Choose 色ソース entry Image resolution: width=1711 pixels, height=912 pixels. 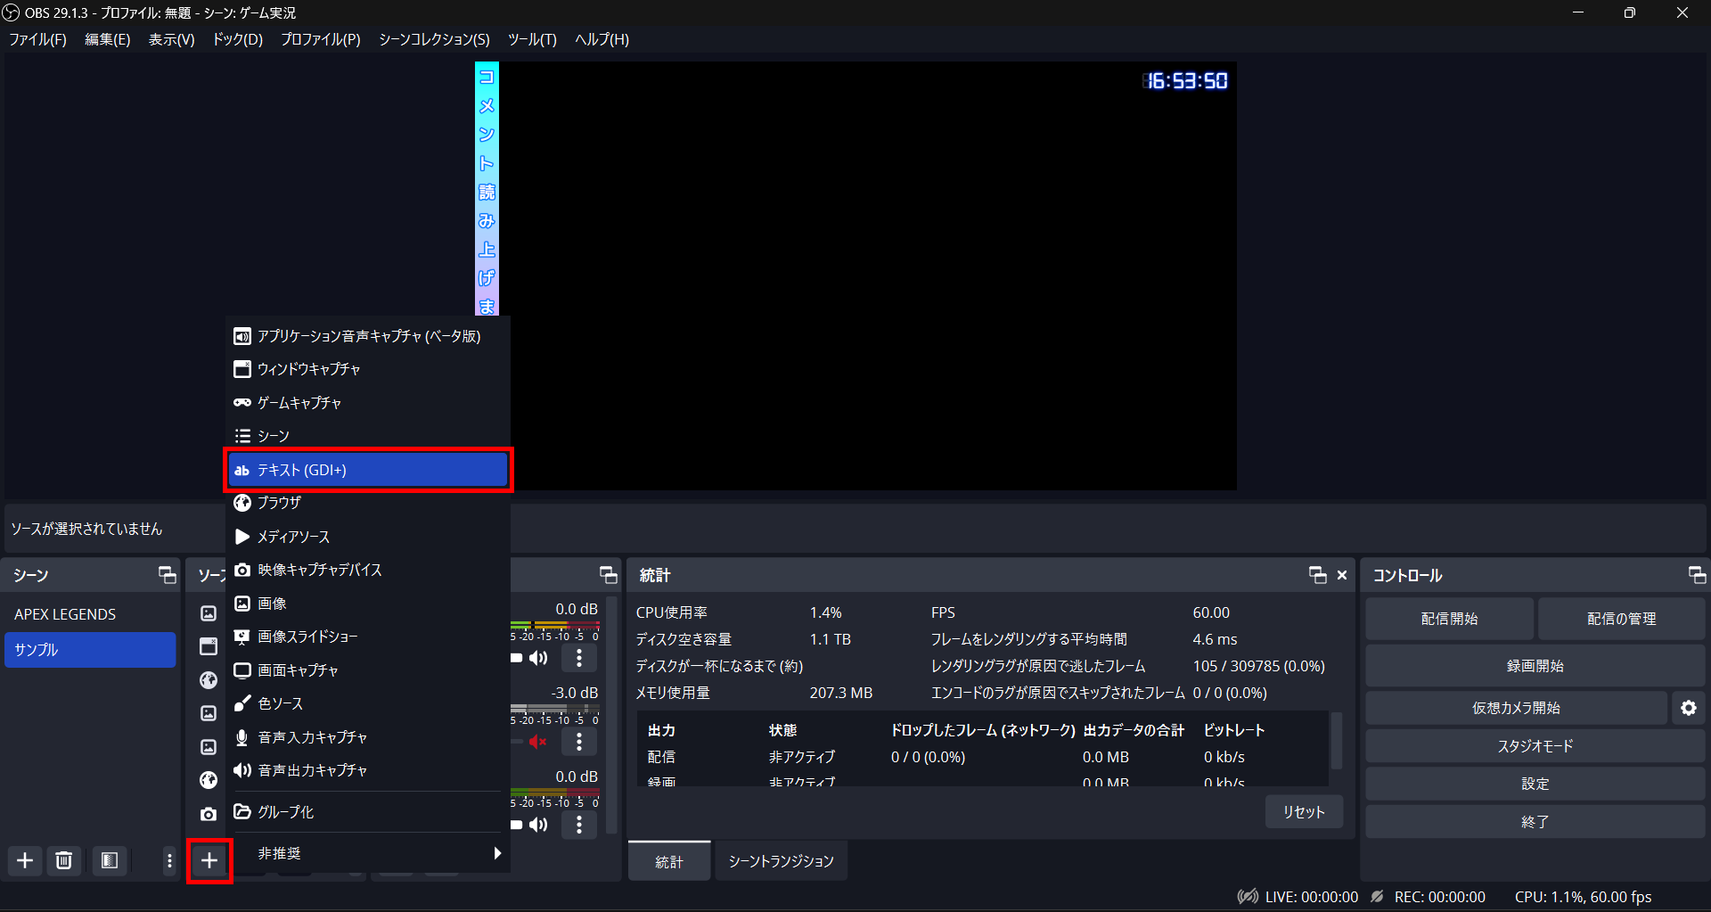pyautogui.click(x=367, y=703)
